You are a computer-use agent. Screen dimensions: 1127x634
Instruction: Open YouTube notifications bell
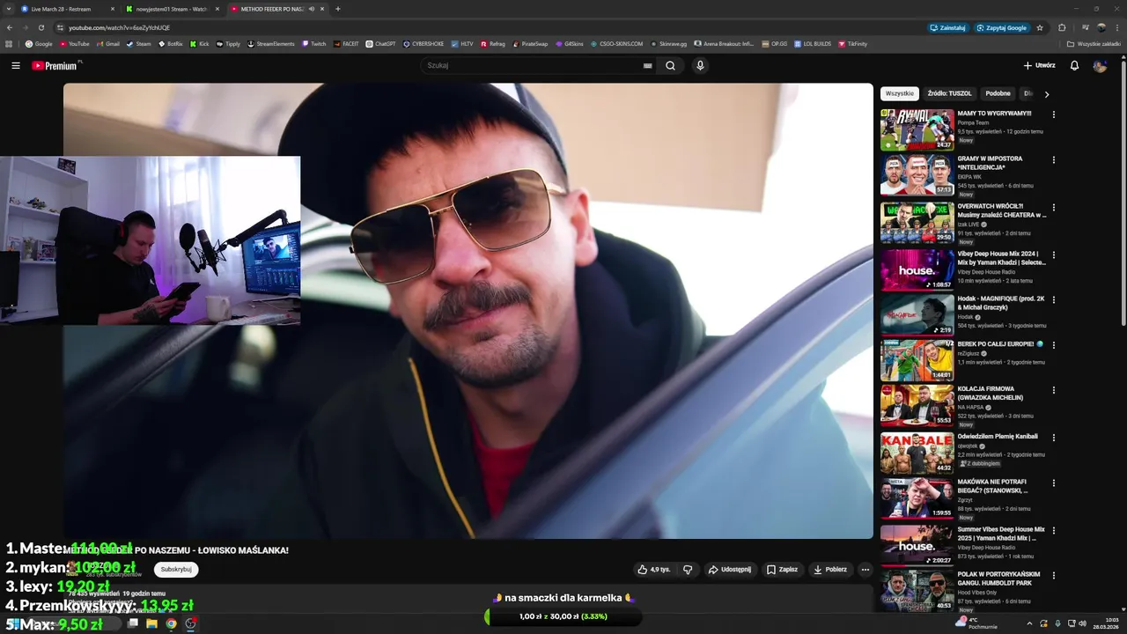(1074, 65)
